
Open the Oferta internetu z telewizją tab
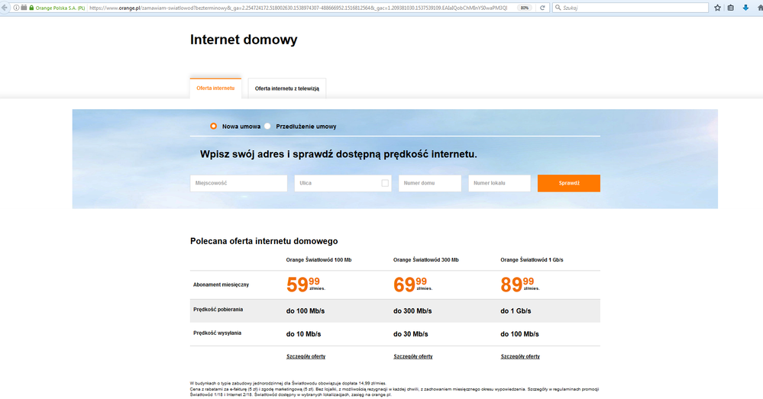click(287, 88)
